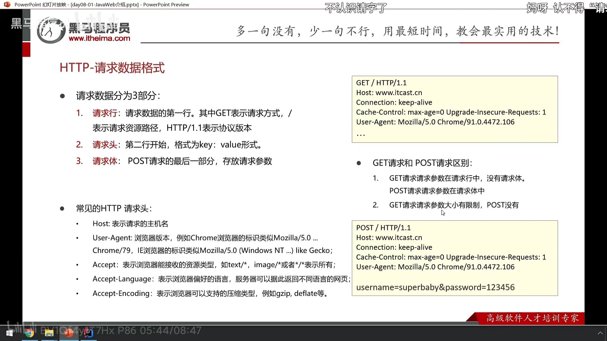Expand the system tray hidden icons chevron
Image resolution: width=607 pixels, height=341 pixels.
[600, 333]
